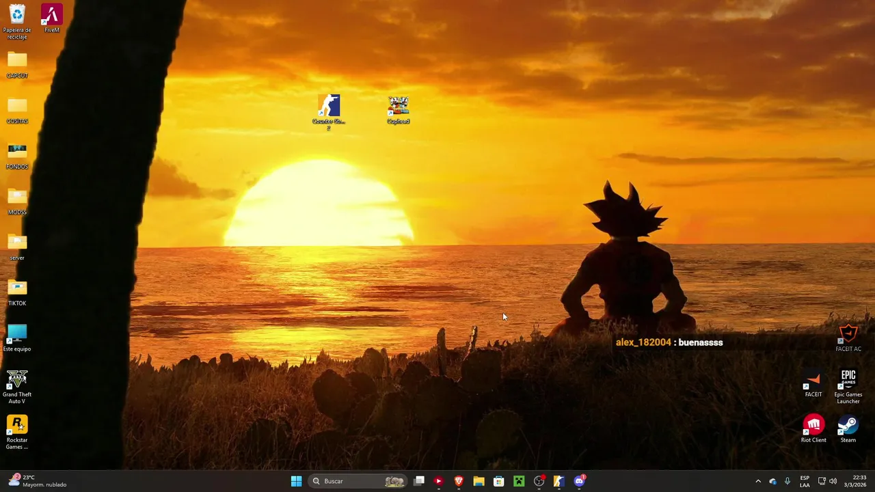The height and width of the screenshot is (492, 875).
Task: Select the Counter-Strike 2 desktop shortcut
Action: coord(329,113)
